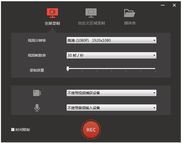Click the 视频帧数率 label
Image resolution: width=182 pixels, height=143 pixels.
[x=37, y=55]
